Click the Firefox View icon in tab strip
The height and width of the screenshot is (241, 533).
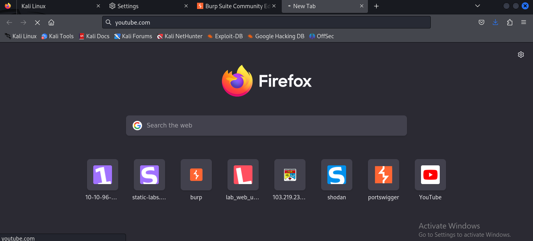click(8, 6)
